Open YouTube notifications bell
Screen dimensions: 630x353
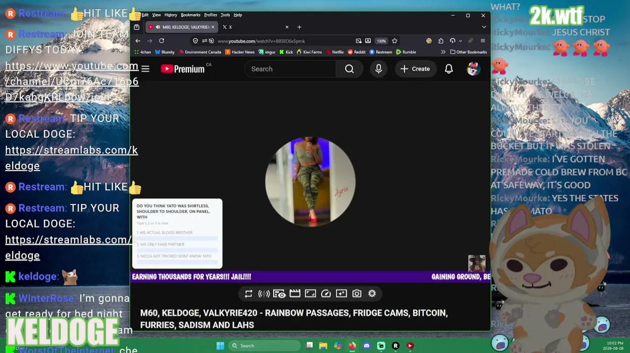point(449,69)
